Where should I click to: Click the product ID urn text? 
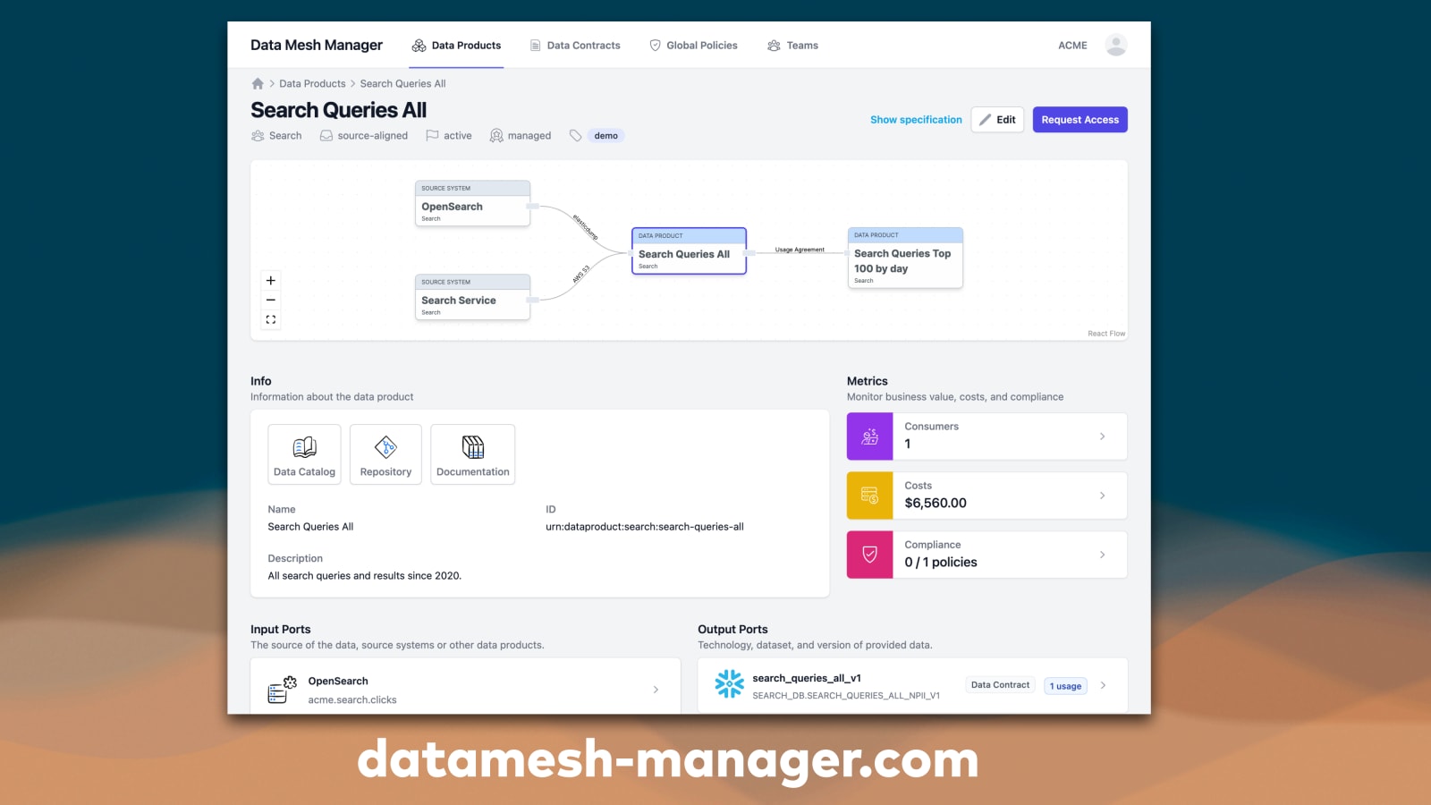(x=645, y=527)
